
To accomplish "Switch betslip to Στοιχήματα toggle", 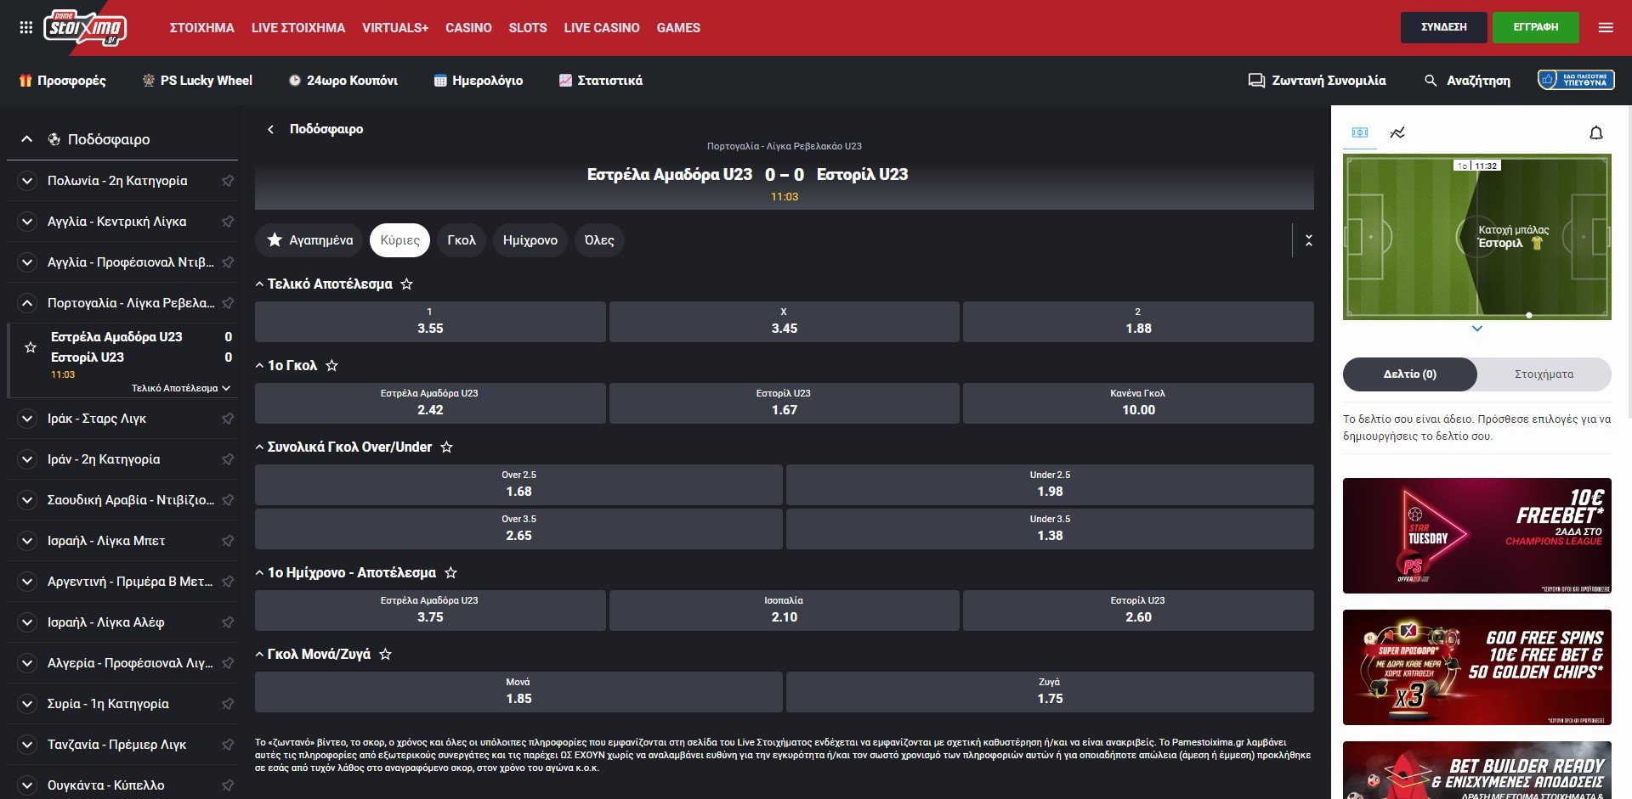I will pyautogui.click(x=1544, y=374).
